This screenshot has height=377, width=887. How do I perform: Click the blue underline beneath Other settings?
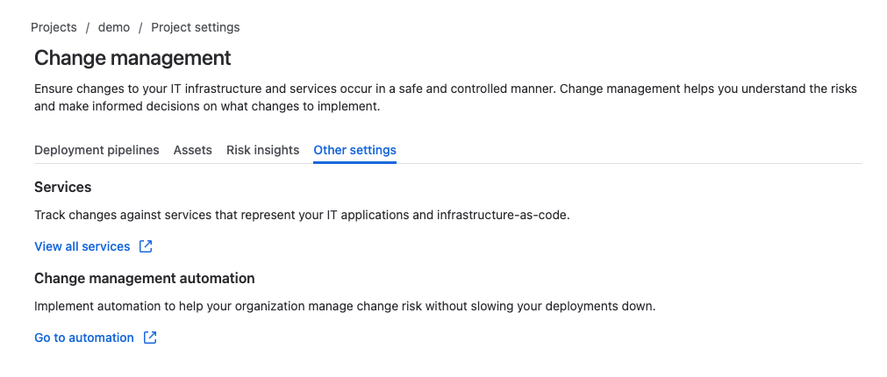point(354,162)
